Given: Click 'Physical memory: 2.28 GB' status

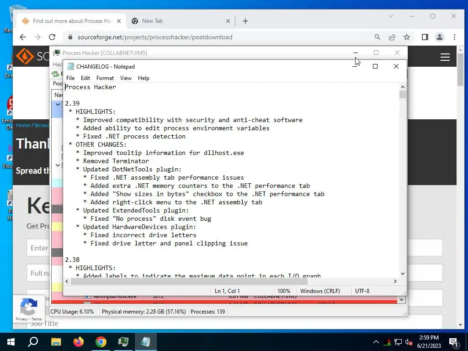Looking at the screenshot, I should (x=144, y=312).
